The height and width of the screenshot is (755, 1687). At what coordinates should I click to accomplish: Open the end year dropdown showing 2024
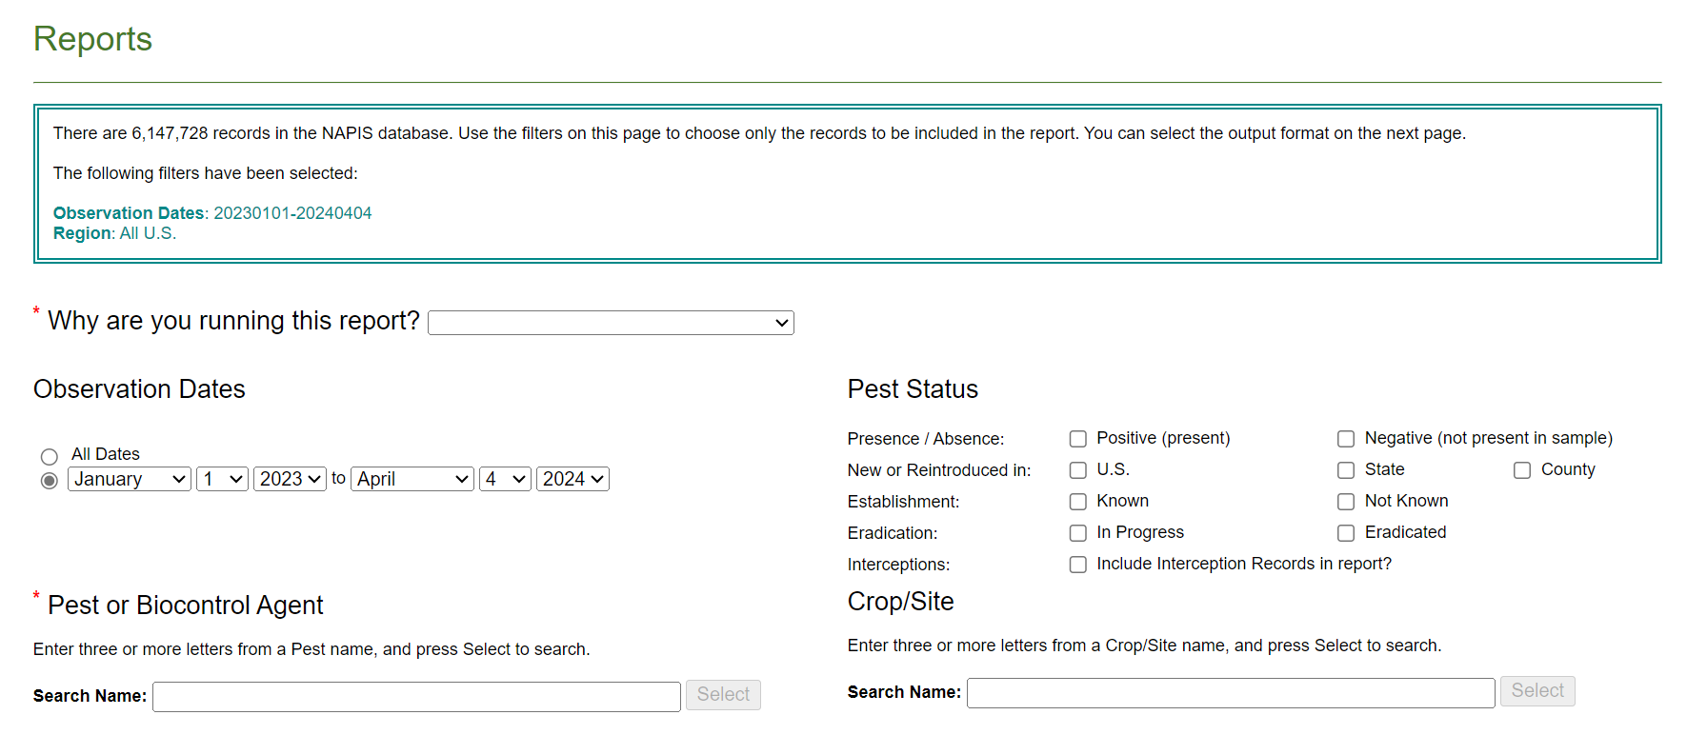coord(572,479)
